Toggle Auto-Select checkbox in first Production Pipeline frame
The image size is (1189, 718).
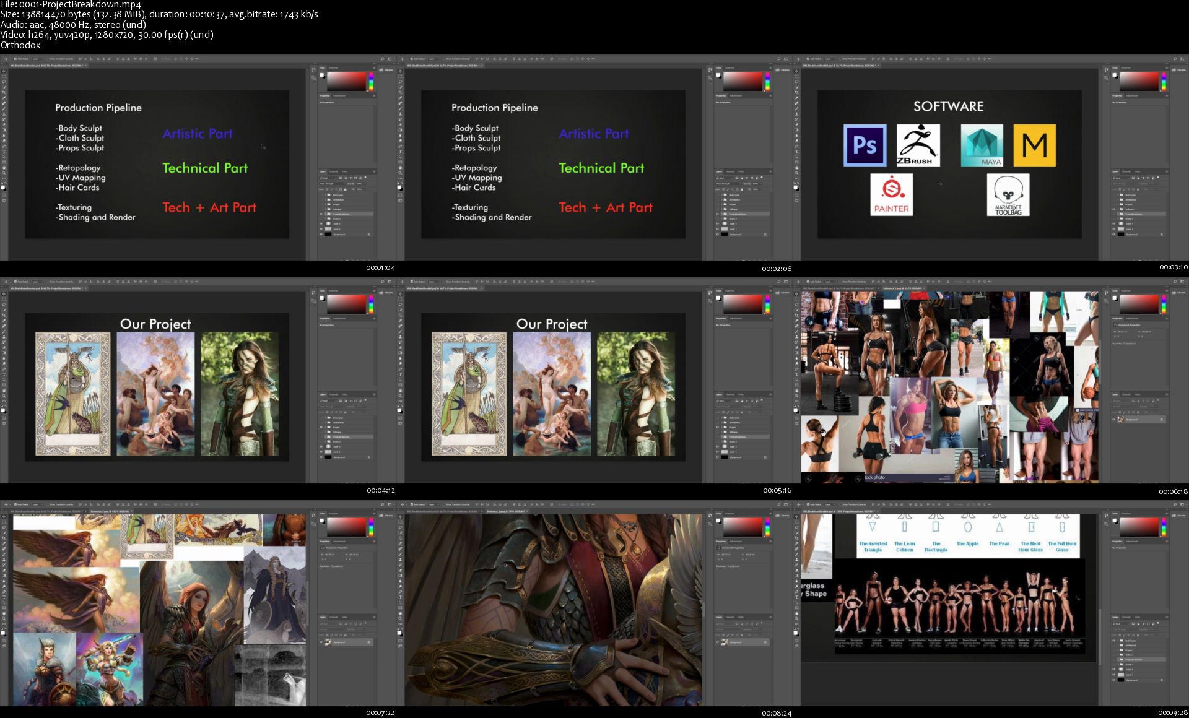point(15,59)
